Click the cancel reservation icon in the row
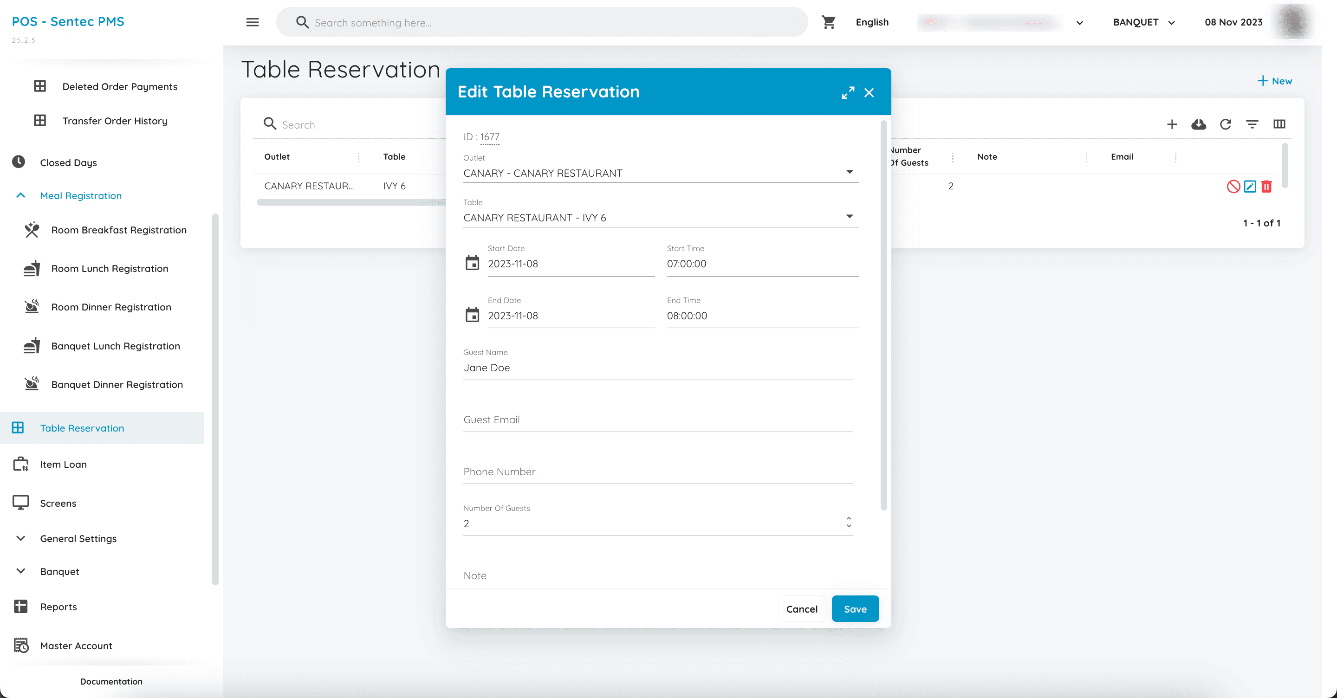 (x=1233, y=186)
